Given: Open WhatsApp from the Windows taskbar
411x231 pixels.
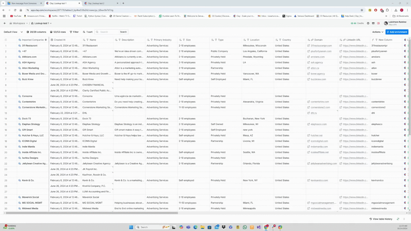Looking at the screenshot, I should click(244, 227).
